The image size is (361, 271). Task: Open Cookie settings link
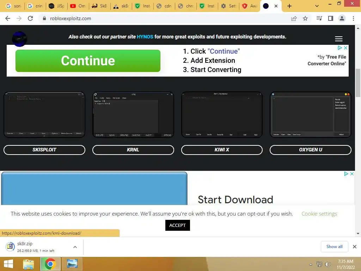[319, 213]
